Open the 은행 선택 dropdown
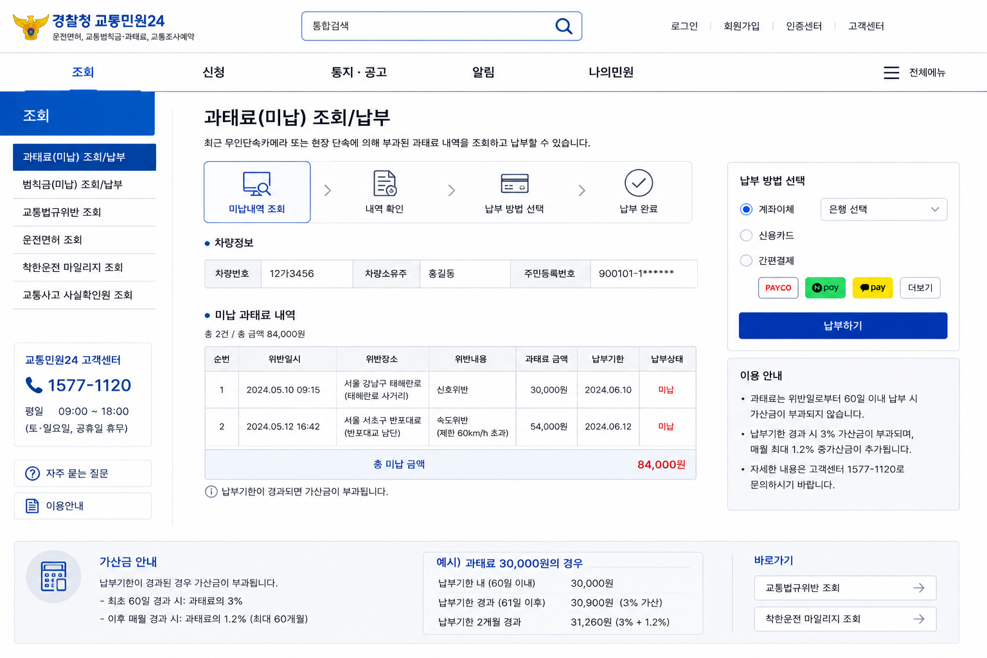This screenshot has width=987, height=658. point(884,209)
